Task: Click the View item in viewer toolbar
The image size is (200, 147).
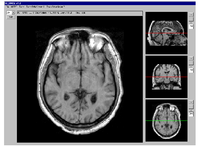Action: (78, 13)
